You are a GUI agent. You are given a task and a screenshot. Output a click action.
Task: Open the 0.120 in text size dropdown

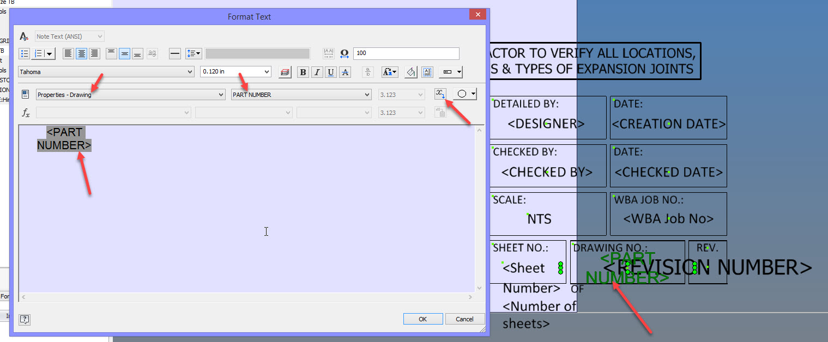pyautogui.click(x=235, y=71)
